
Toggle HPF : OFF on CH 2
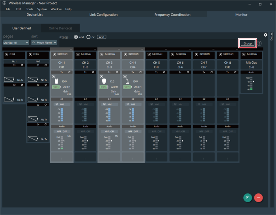[86, 131]
